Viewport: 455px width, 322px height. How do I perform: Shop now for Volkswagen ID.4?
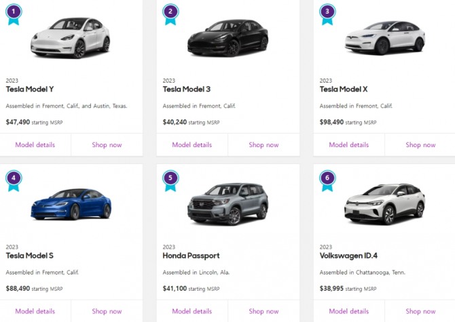420,311
